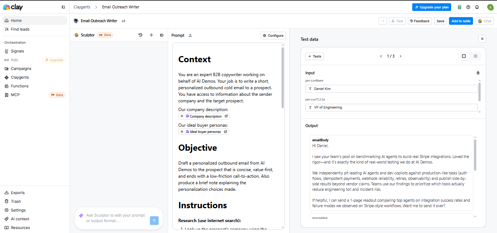
Task: Open the Chat button
Action: coord(485,21)
